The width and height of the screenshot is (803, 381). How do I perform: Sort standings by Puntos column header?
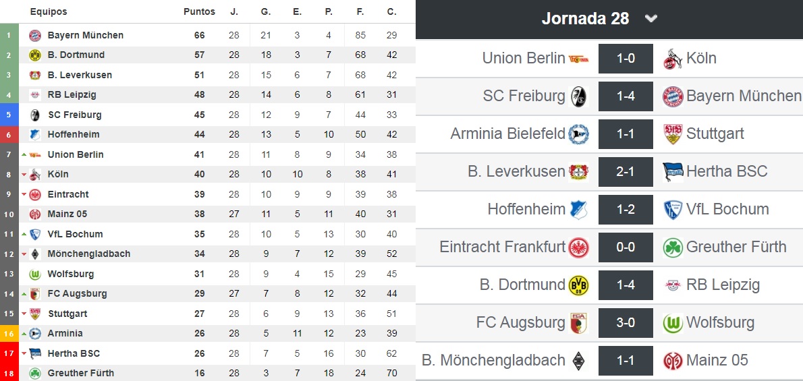199,11
